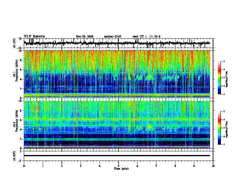The image size is (240, 186).
Task: Click the time axis tick label "6"
Action: pos(138,166)
